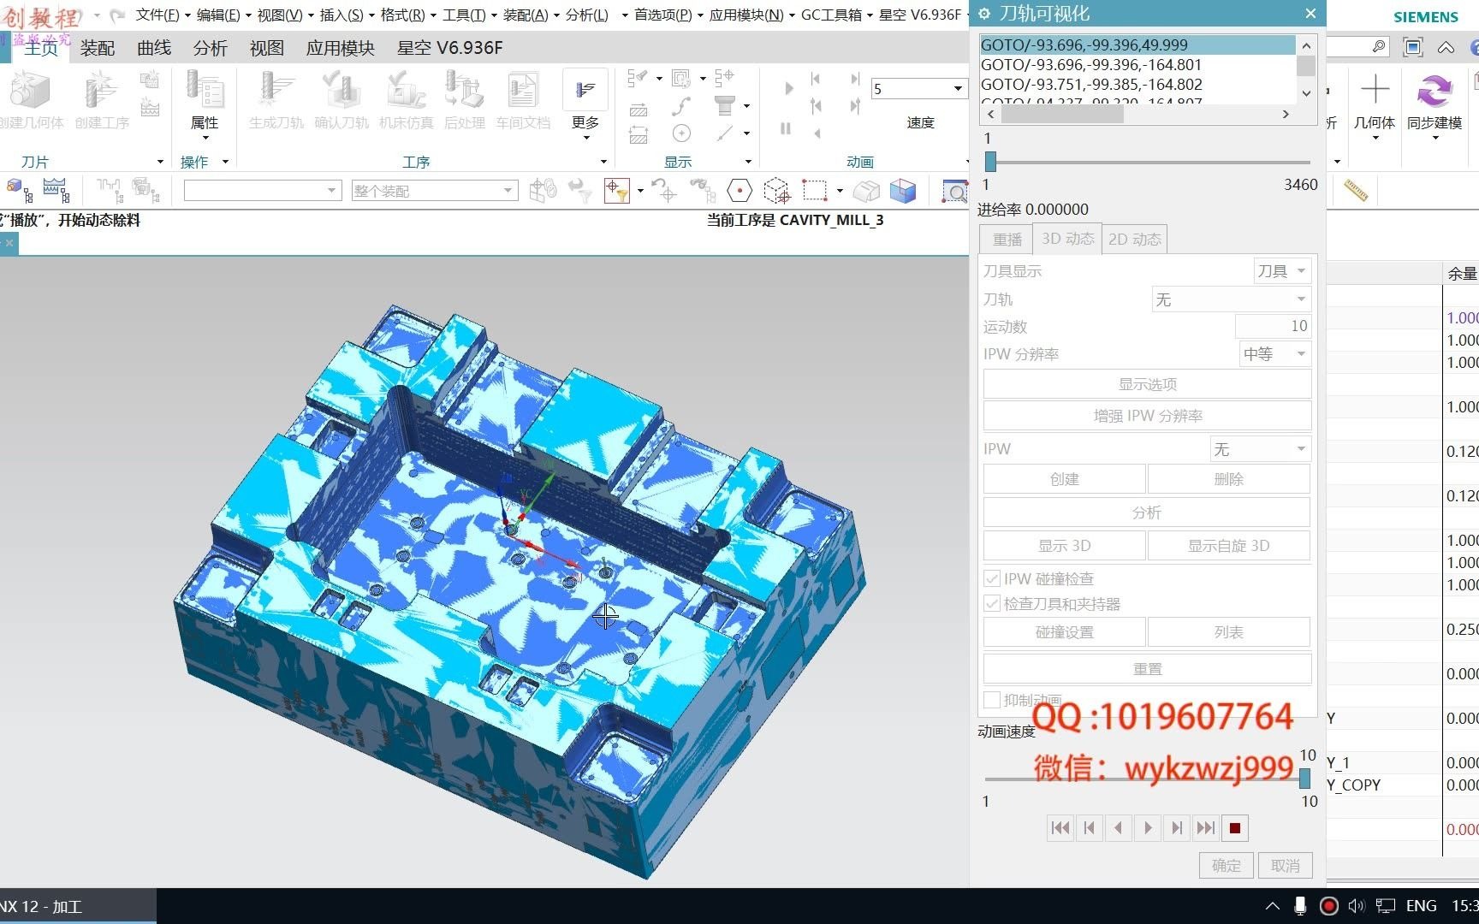Click the selection filter funnel icon
The width and height of the screenshot is (1479, 924).
pyautogui.click(x=616, y=190)
